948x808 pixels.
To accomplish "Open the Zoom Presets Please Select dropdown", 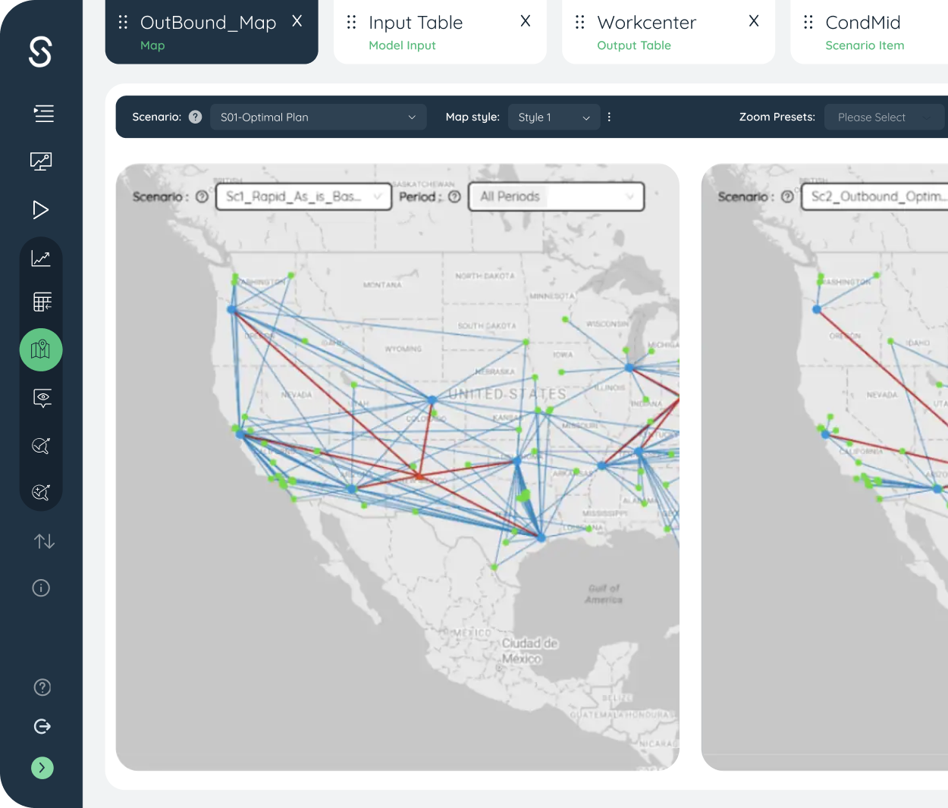I will coord(884,117).
